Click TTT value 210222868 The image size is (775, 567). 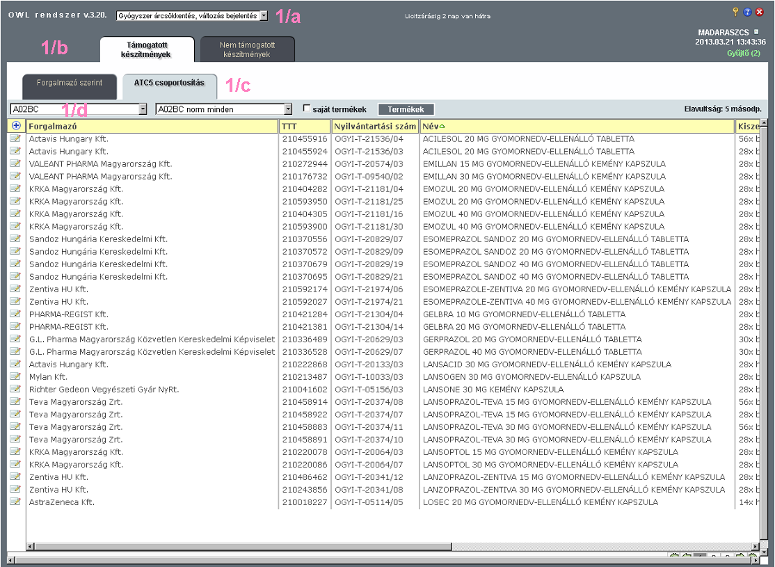[305, 365]
